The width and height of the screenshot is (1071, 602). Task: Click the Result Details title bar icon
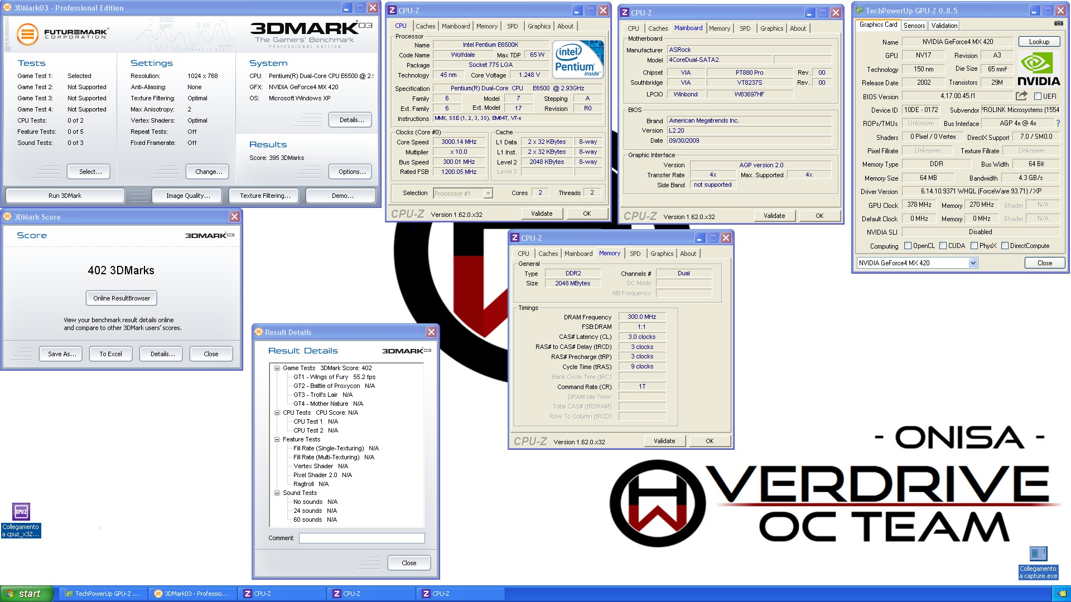(258, 332)
